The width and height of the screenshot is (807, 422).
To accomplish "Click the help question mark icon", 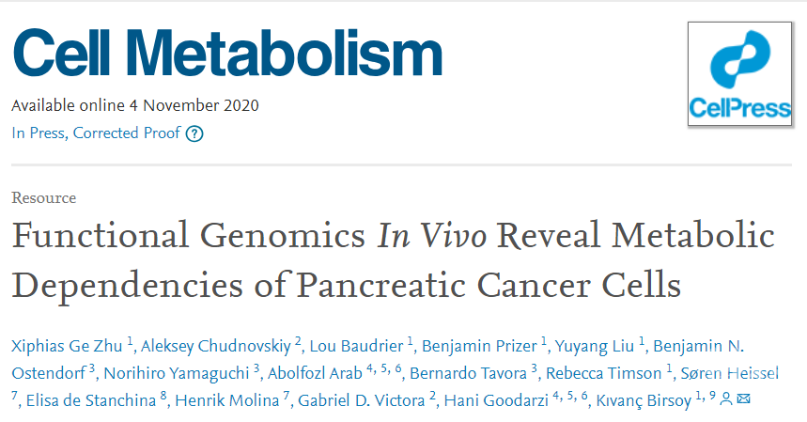I will click(194, 133).
